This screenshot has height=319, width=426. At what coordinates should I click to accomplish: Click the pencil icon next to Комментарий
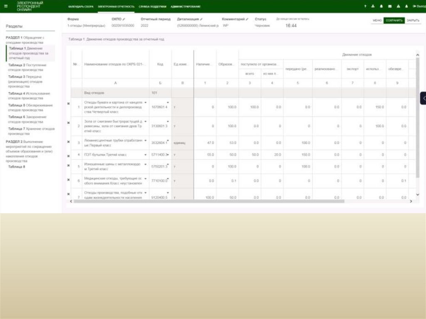(x=247, y=19)
